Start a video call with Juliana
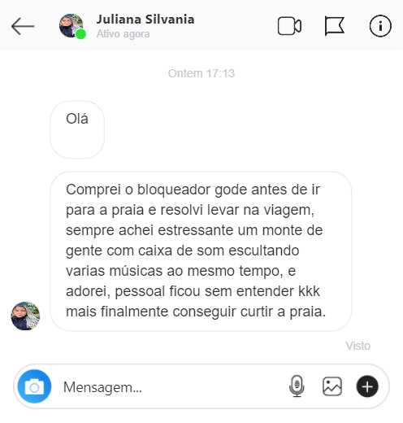The width and height of the screenshot is (403, 423). [x=289, y=26]
